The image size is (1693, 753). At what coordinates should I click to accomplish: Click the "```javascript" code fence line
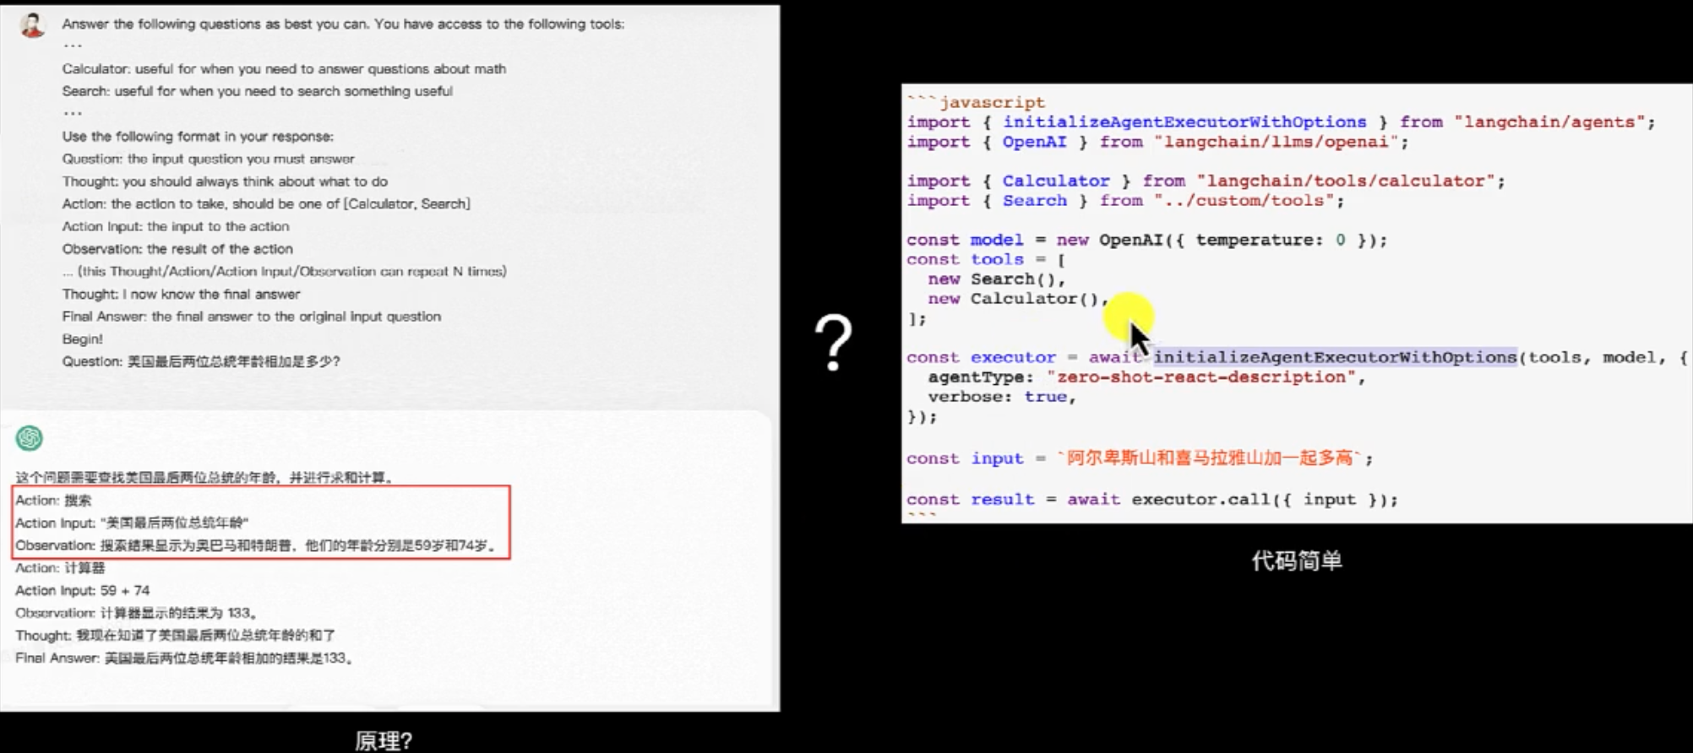coord(976,102)
